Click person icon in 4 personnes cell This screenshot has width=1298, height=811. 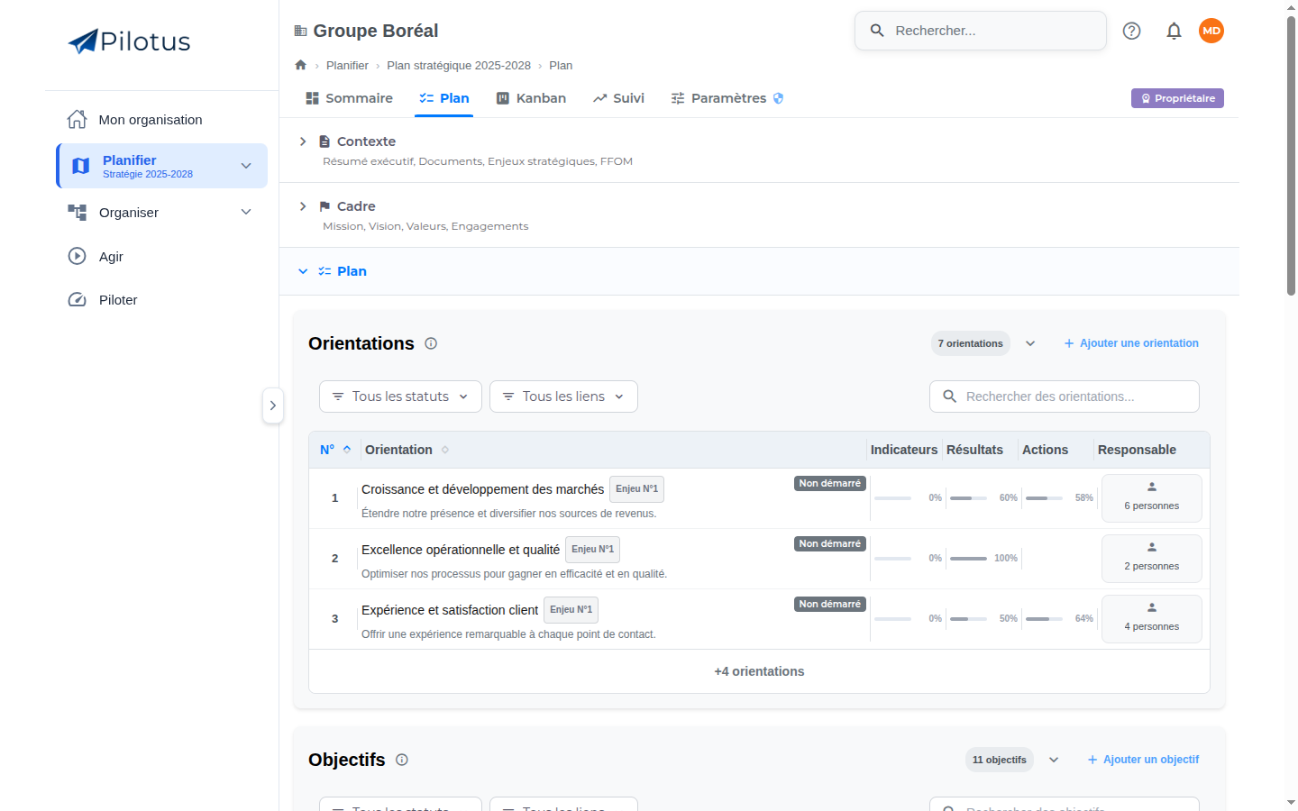tap(1152, 607)
